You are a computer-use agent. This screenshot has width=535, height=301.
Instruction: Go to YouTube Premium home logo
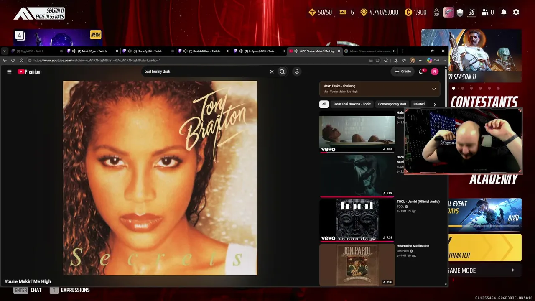tap(30, 71)
